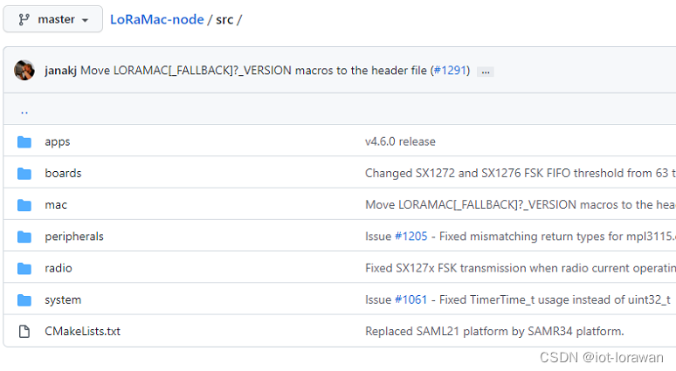
Task: Open the v4.6.0 release commit message
Action: click(x=400, y=141)
